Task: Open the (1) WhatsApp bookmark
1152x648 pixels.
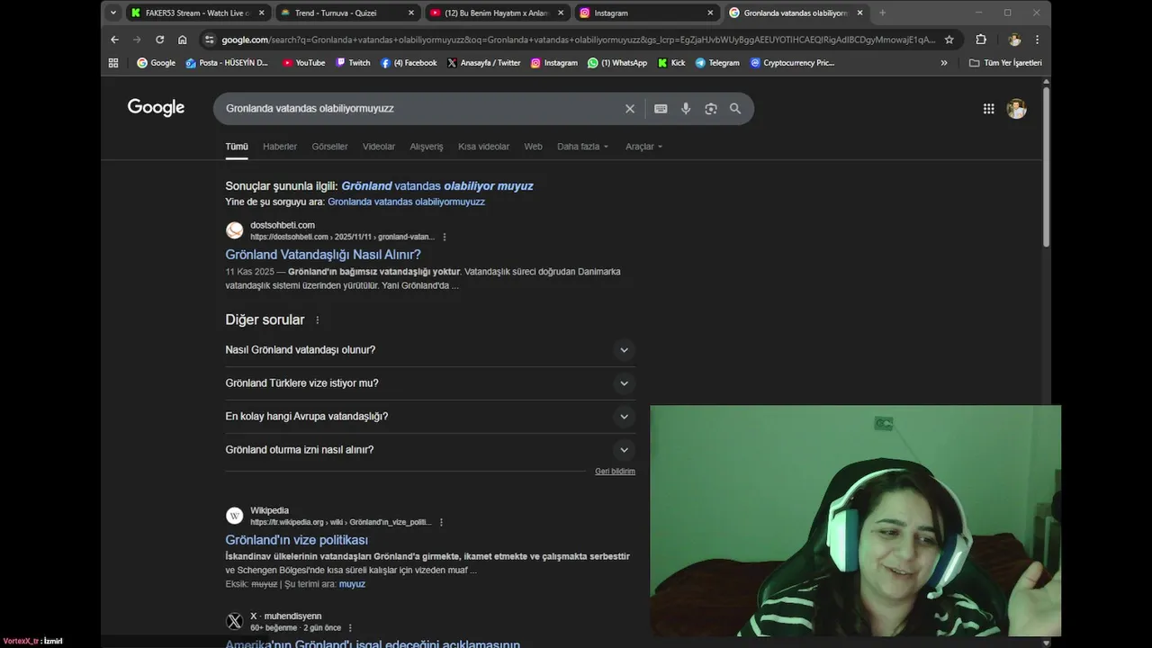Action: pyautogui.click(x=617, y=63)
